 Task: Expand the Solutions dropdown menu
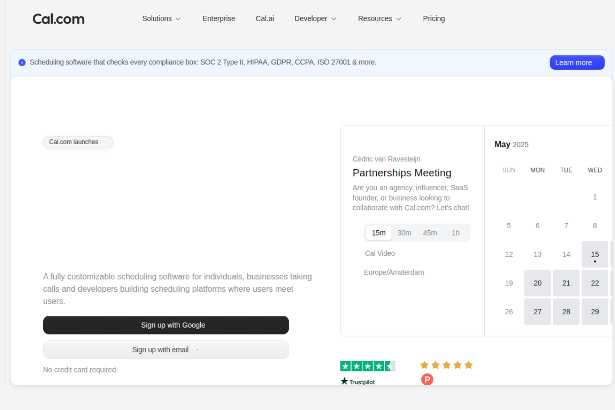(161, 19)
